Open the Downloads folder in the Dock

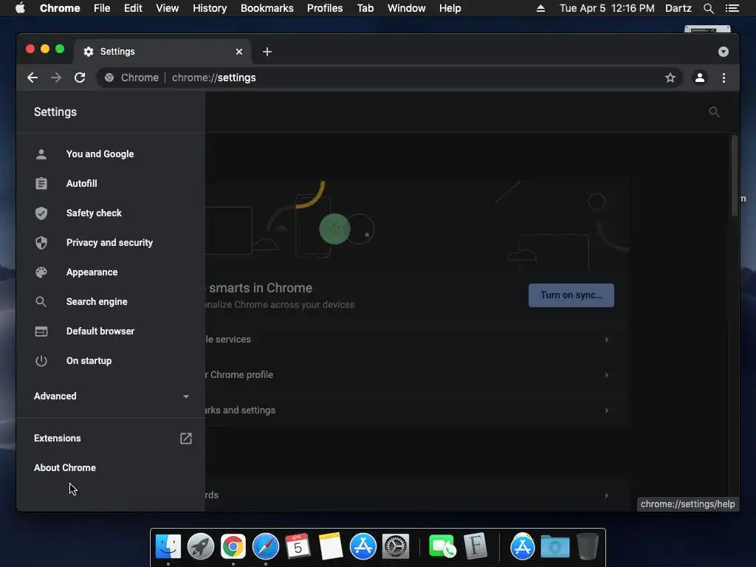(555, 546)
